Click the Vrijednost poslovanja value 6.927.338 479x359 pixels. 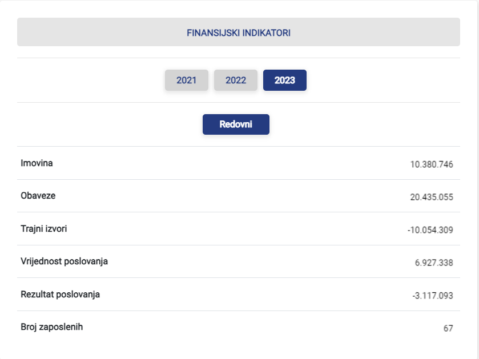(434, 263)
